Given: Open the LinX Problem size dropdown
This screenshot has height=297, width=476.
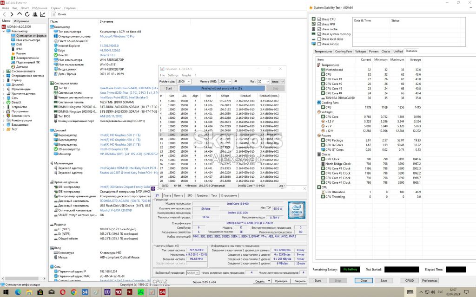Looking at the screenshot, I should coord(189,82).
